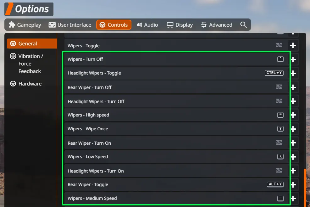Viewport: 310px width, 207px height.
Task: Select the Rear Wiper - Turn Off label
Action: click(x=89, y=87)
